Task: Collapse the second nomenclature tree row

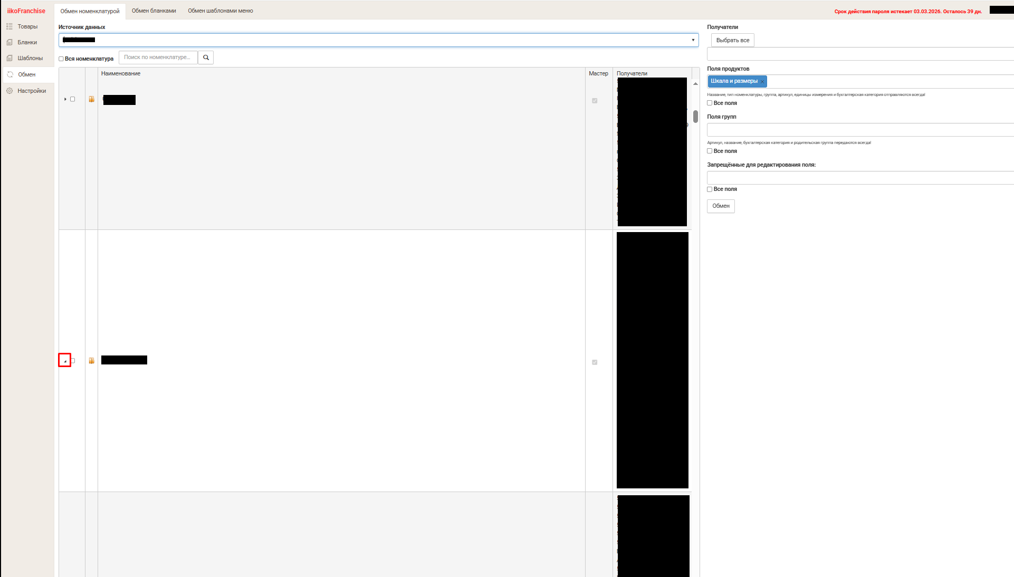Action: (x=65, y=361)
